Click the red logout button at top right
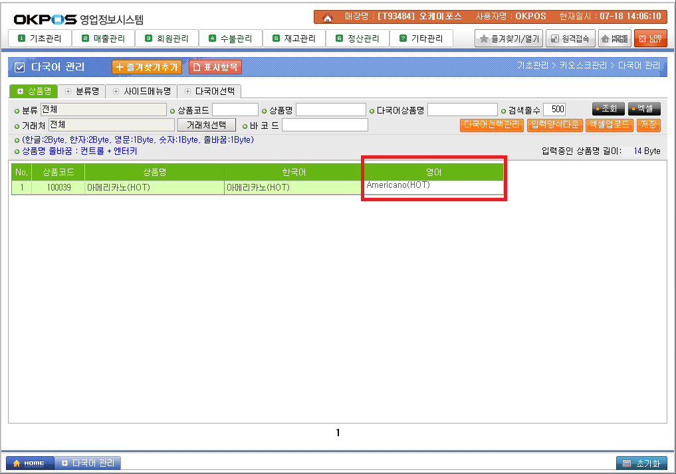 (x=650, y=39)
